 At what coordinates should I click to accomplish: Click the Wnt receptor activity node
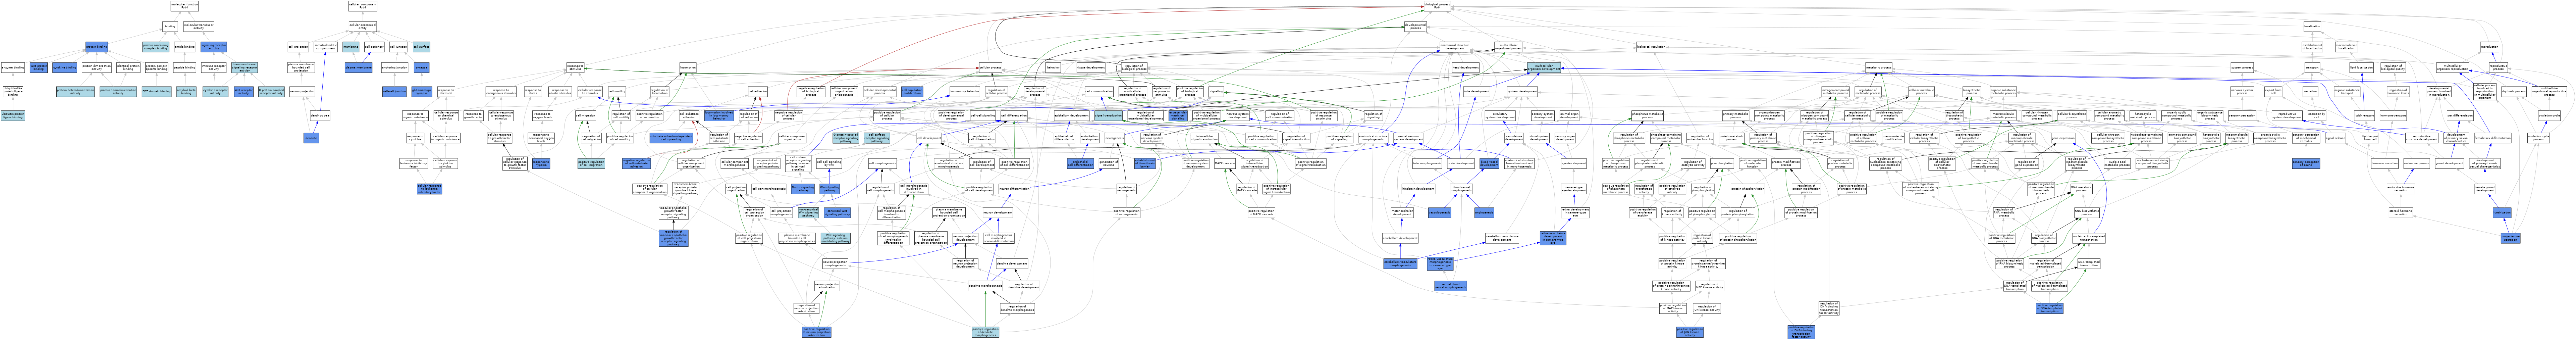pos(244,91)
